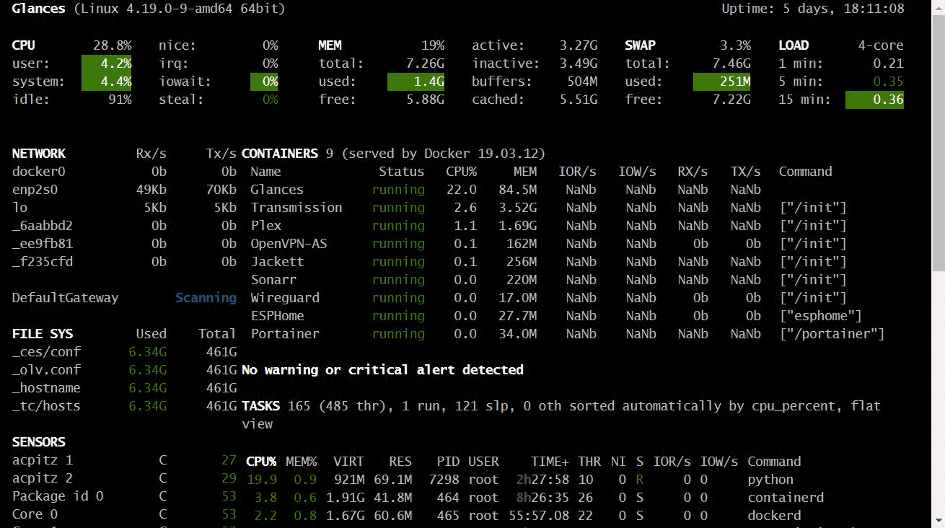Click the highlighted MEM used value 1.4G

pos(416,82)
